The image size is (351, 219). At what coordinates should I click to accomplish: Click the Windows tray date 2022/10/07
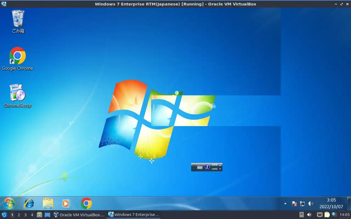pos(331,207)
